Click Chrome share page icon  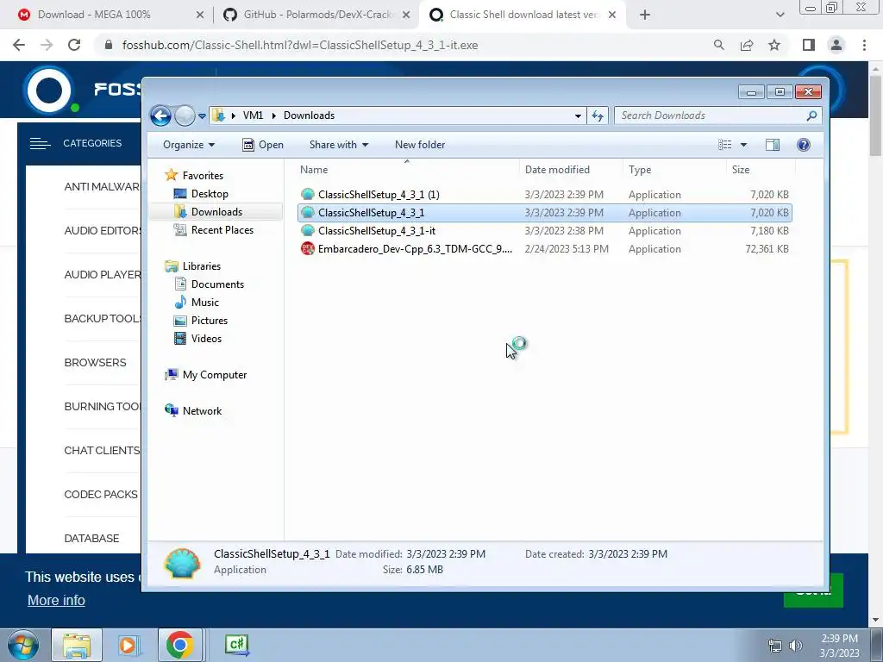tap(747, 45)
